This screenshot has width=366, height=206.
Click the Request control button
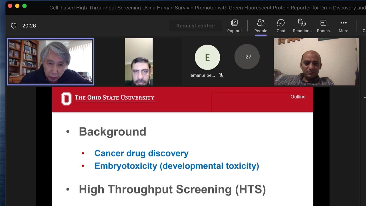[x=195, y=26]
